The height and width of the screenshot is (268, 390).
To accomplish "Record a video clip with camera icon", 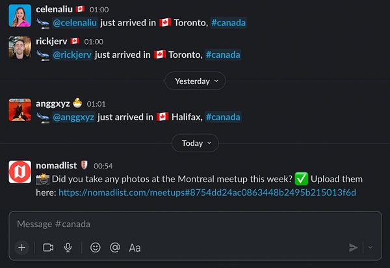I will click(48, 247).
